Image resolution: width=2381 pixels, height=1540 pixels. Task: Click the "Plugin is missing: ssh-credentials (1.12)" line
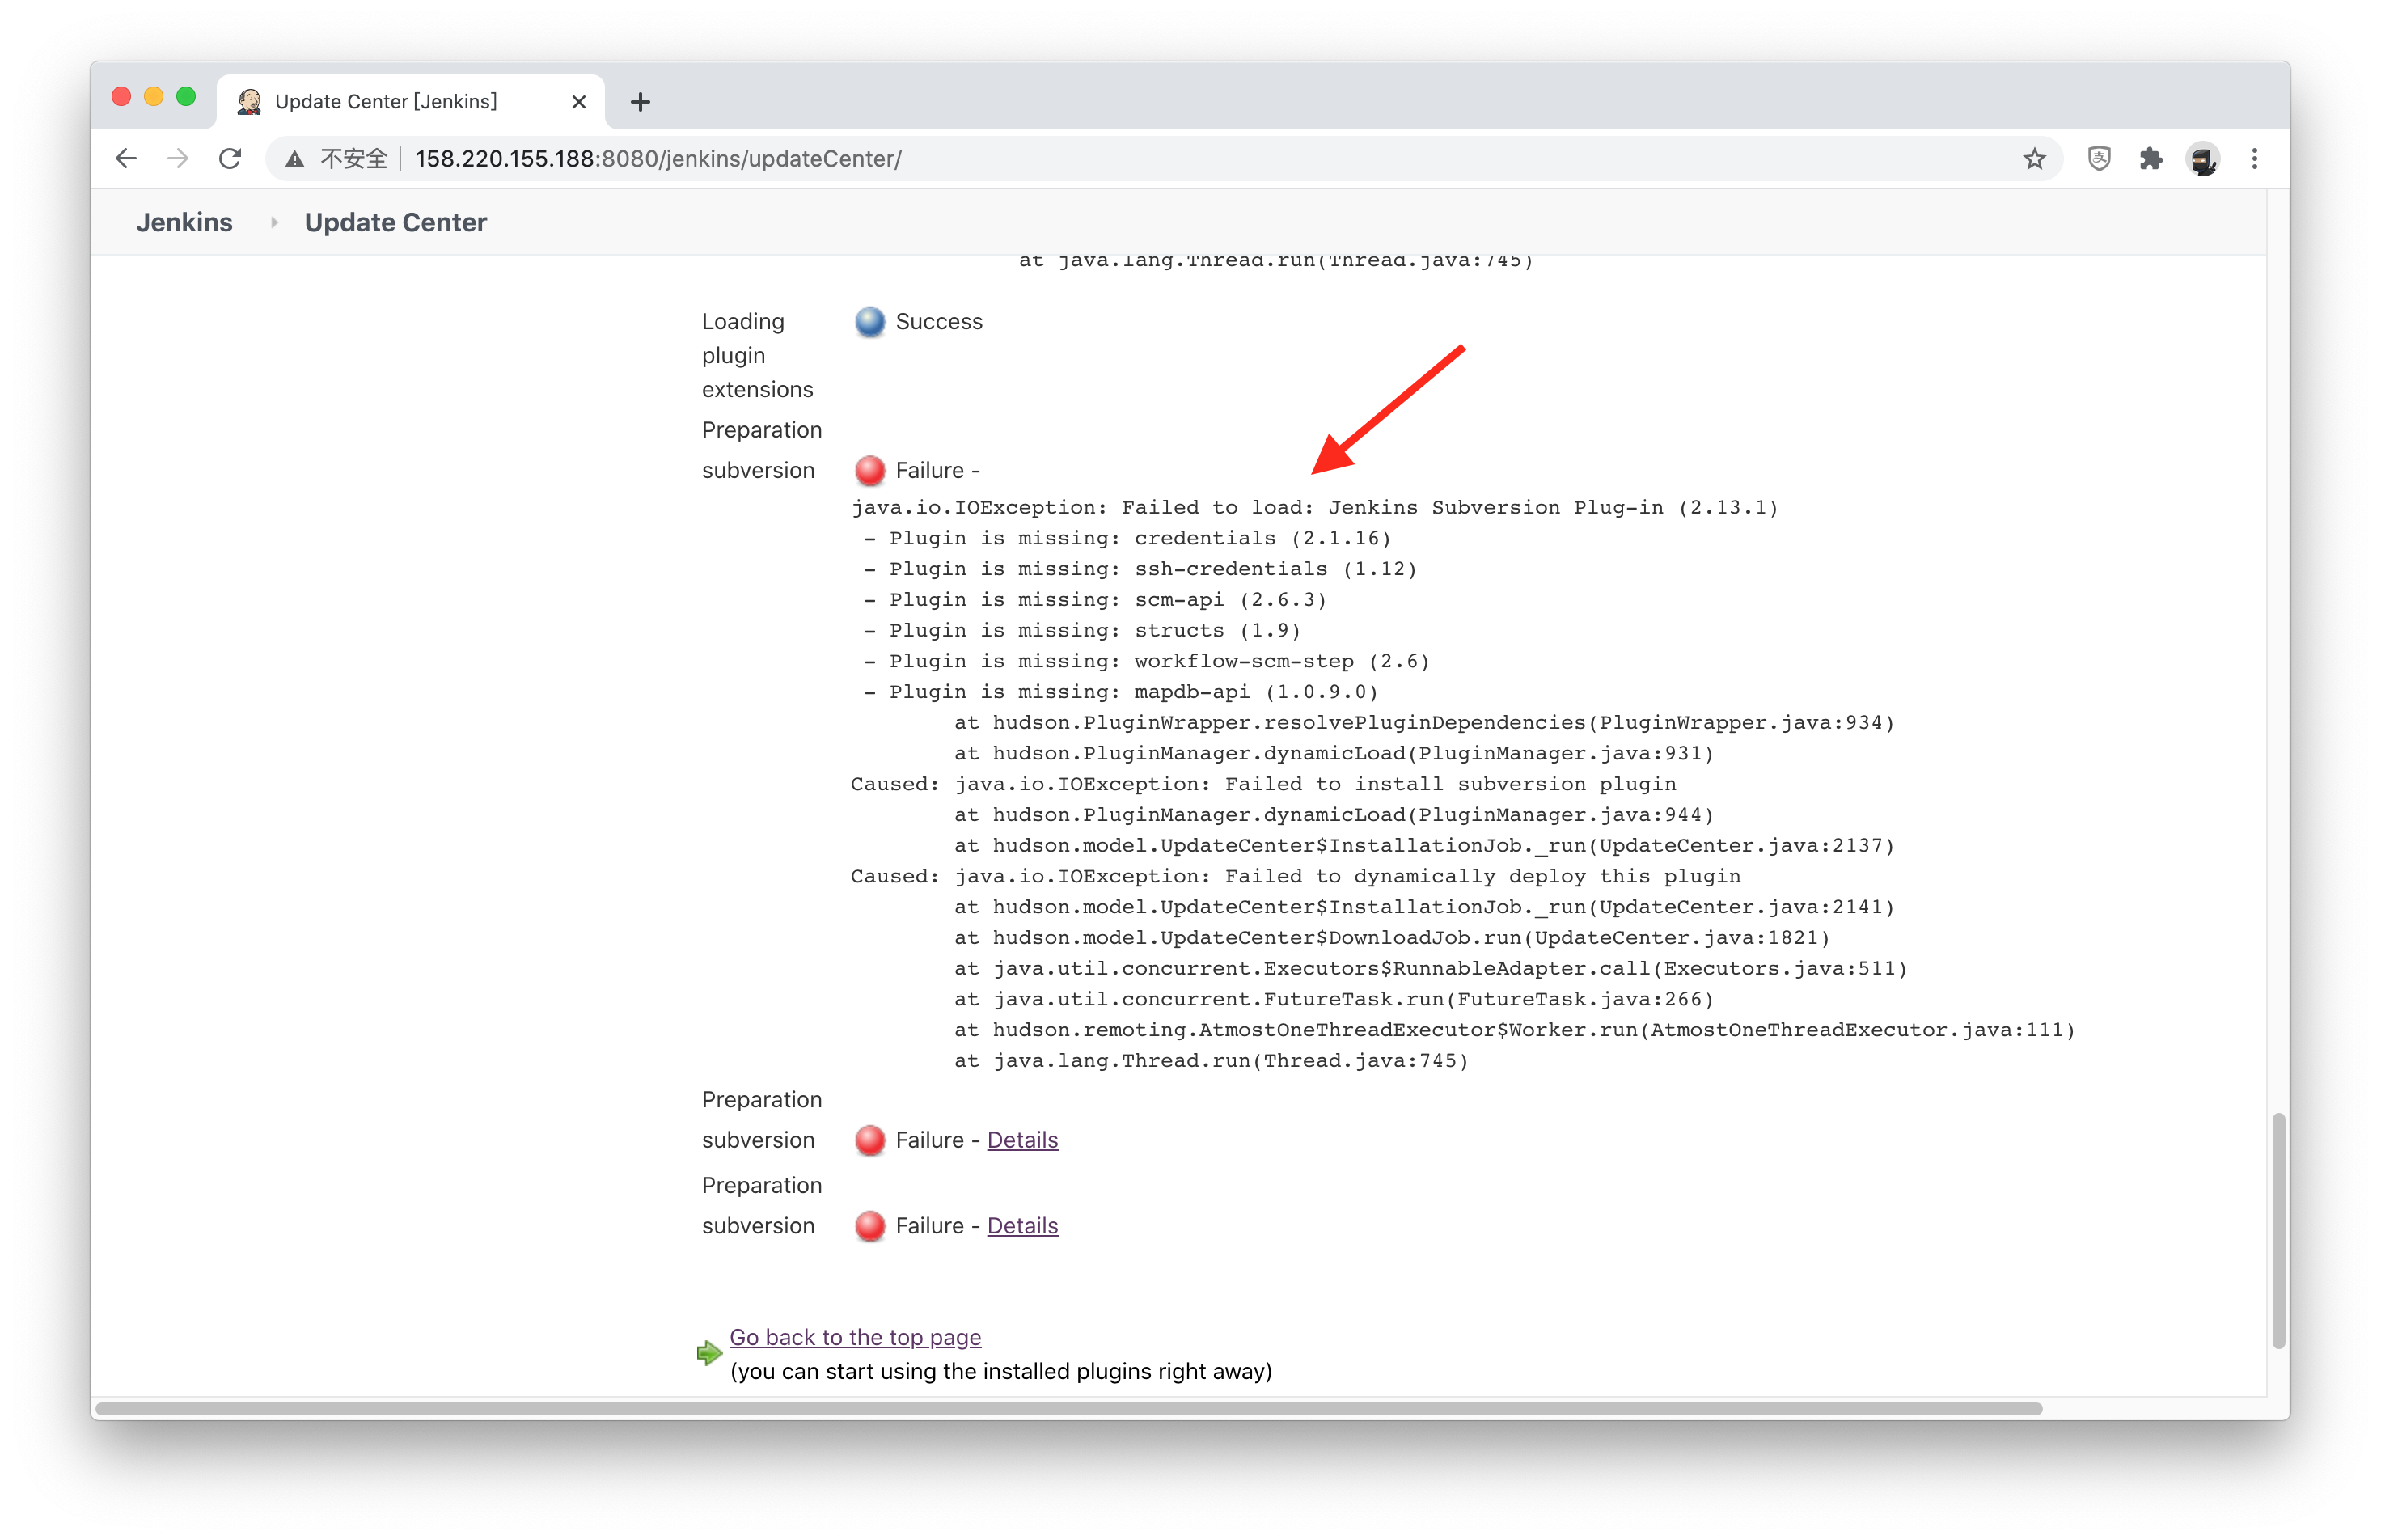click(x=1140, y=569)
